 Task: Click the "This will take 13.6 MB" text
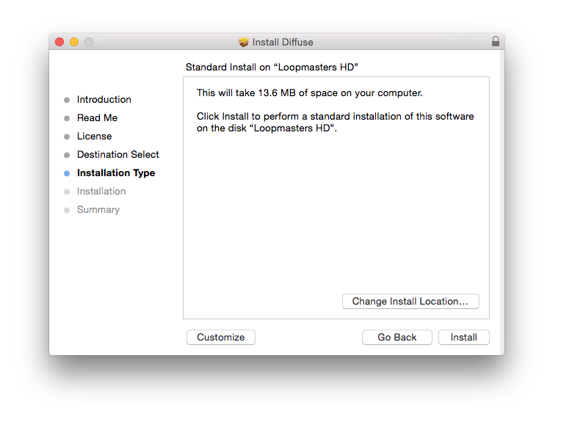[x=309, y=92]
